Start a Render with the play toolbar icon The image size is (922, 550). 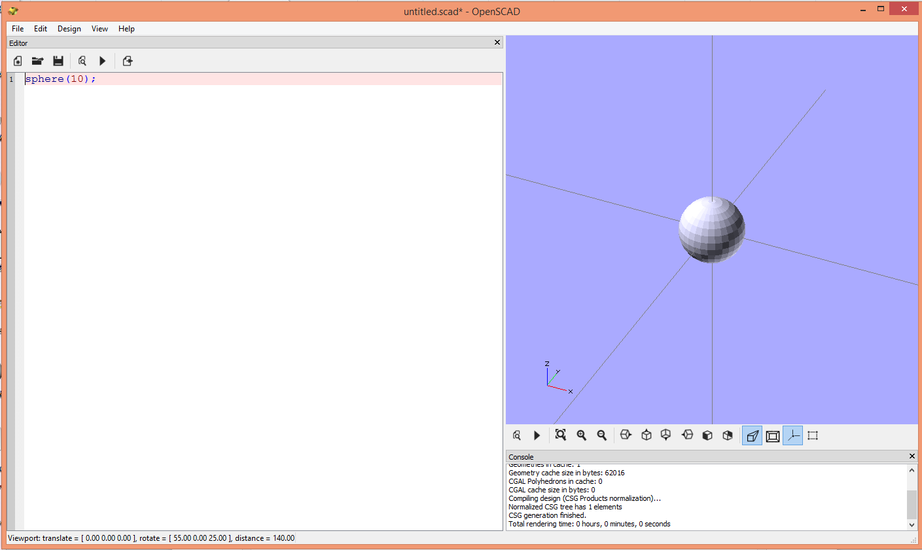point(103,61)
